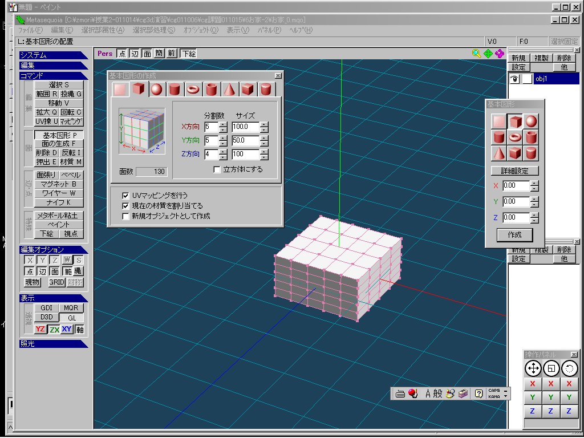Image resolution: width=584 pixels, height=438 pixels.
Task: Collapse the コマンド panel header
Action: (54, 76)
